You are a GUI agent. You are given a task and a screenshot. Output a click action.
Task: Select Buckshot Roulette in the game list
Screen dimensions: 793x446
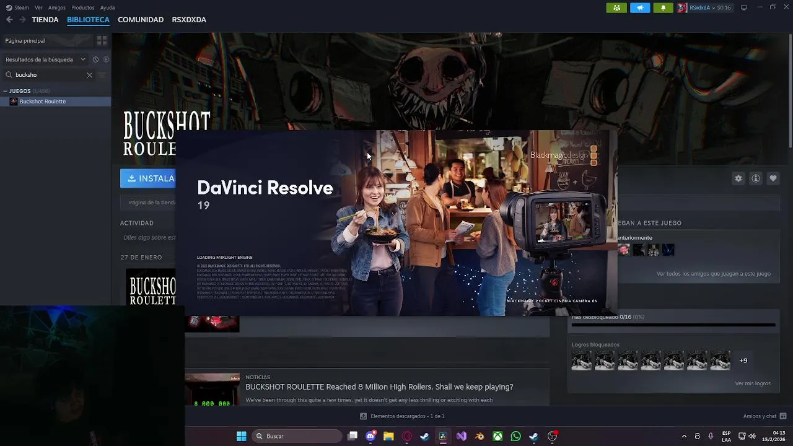tap(56, 102)
